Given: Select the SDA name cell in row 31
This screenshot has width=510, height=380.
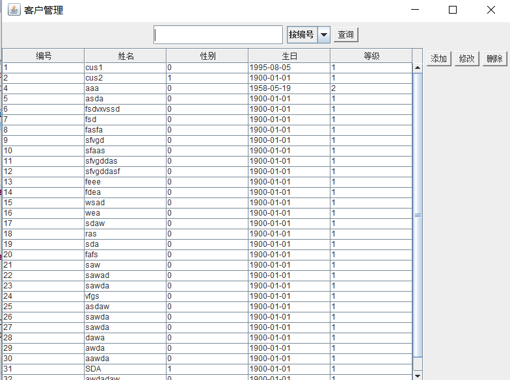Looking at the screenshot, I should (125, 369).
